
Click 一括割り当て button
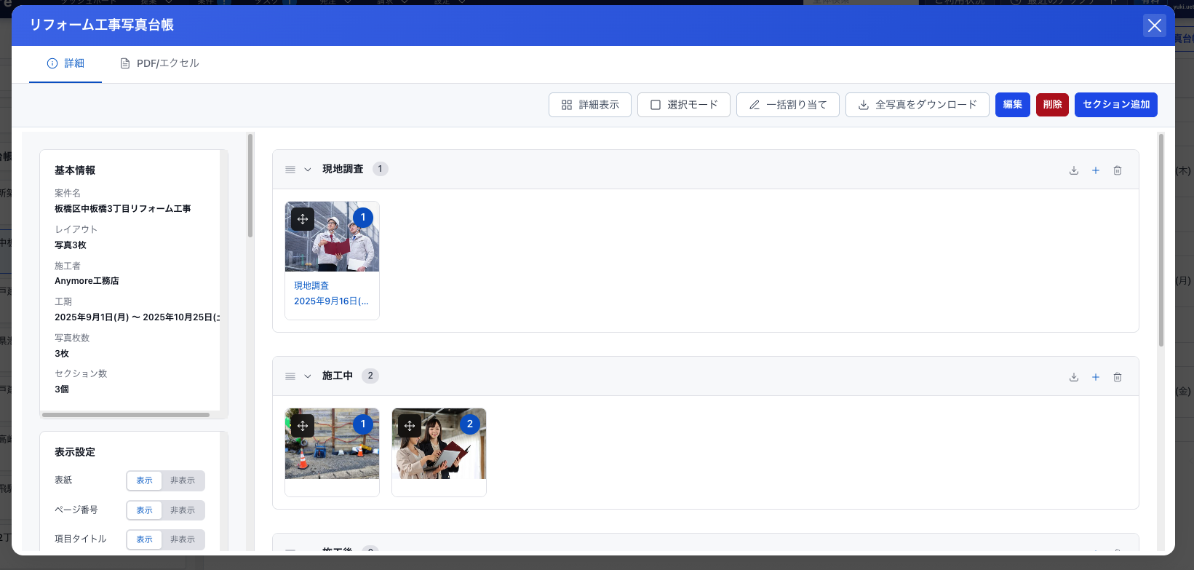pos(788,105)
